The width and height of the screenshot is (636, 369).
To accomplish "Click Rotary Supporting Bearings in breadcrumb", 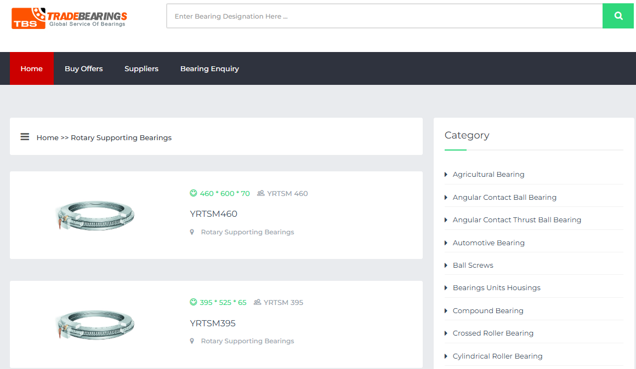I will [x=121, y=138].
